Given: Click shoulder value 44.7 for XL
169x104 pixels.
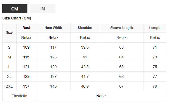Looking at the screenshot, I should coord(85,76).
